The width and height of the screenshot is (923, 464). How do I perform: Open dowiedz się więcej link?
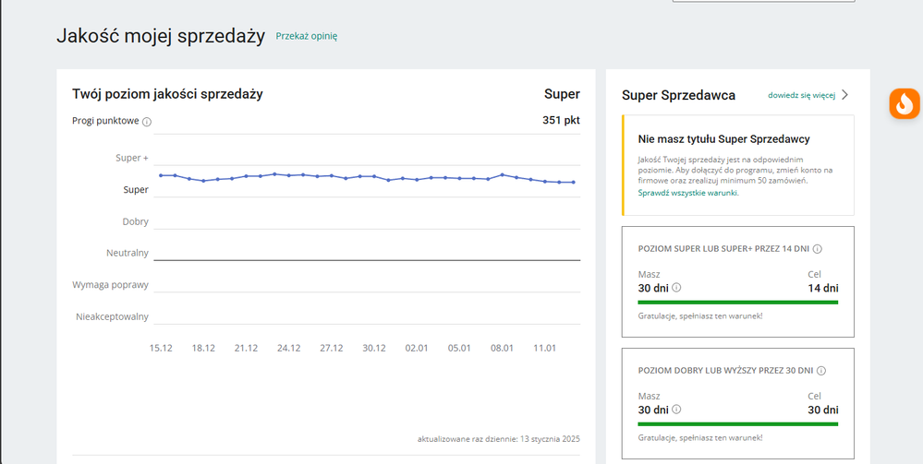[x=802, y=95]
